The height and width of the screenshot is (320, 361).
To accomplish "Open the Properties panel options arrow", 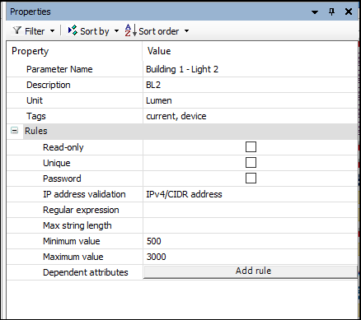I will point(315,12).
